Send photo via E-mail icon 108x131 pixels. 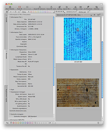pyautogui.click(x=81, y=8)
